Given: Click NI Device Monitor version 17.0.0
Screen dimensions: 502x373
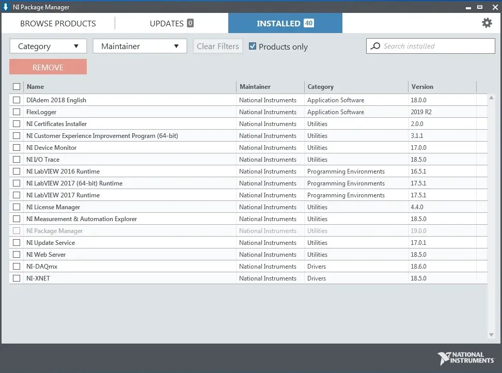Looking at the screenshot, I should (418, 147).
